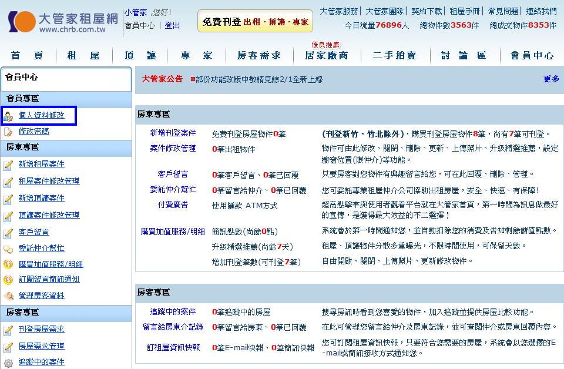This screenshot has width=564, height=369.
Task: Click the 增加刊登筆數(可刊登7筆) text
Action: pyautogui.click(x=256, y=262)
